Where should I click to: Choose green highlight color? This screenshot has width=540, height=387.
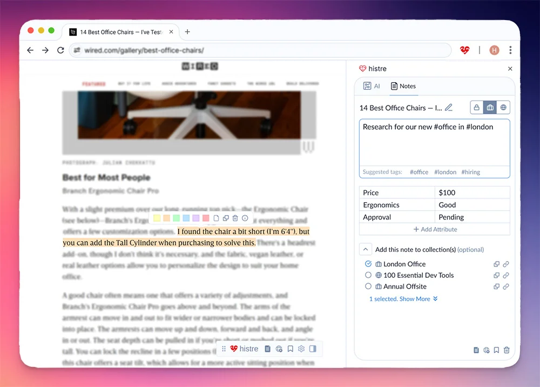(177, 218)
